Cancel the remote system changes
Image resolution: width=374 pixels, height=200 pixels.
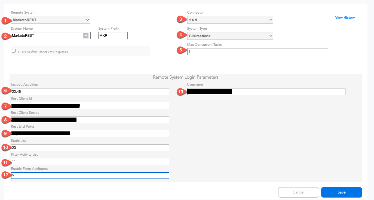point(298,192)
